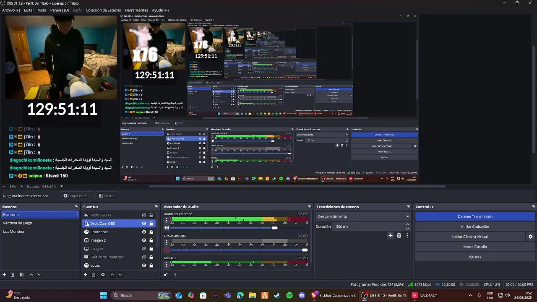Viewport: 537px width, 302px height.
Task: Float the Escenas dock panel icon
Action: pyautogui.click(x=76, y=207)
